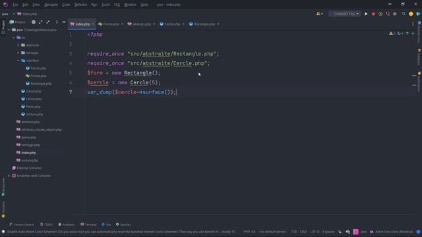This screenshot has height=237, width=422.
Task: Expand all in Project panel
Action: point(41,22)
